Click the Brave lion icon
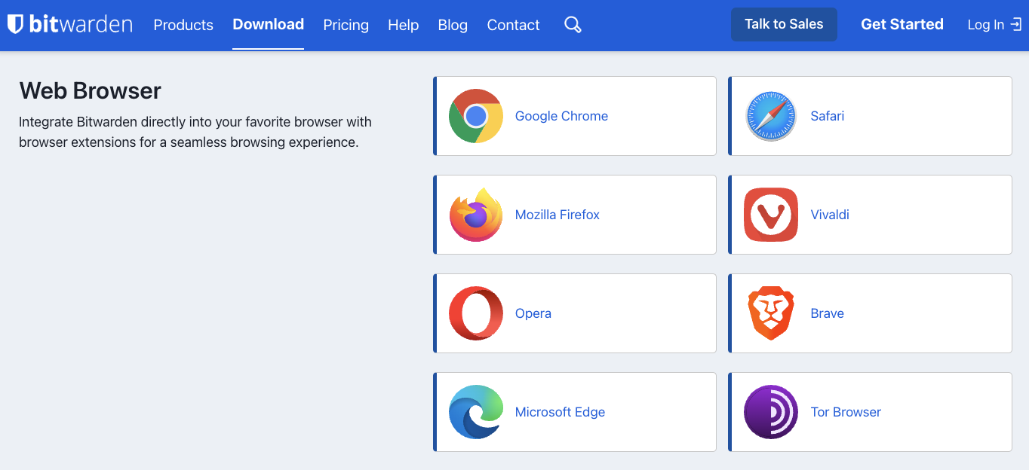The image size is (1029, 470). click(x=770, y=313)
